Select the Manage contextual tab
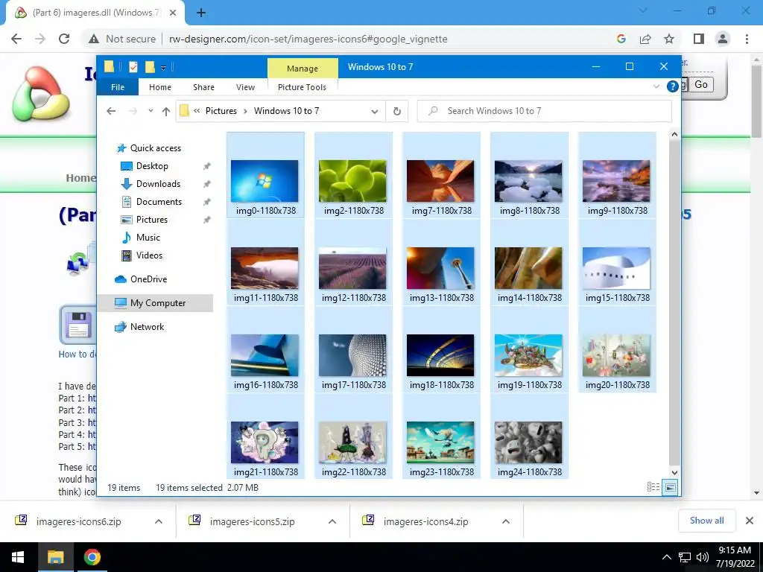Image resolution: width=763 pixels, height=572 pixels. (x=303, y=69)
